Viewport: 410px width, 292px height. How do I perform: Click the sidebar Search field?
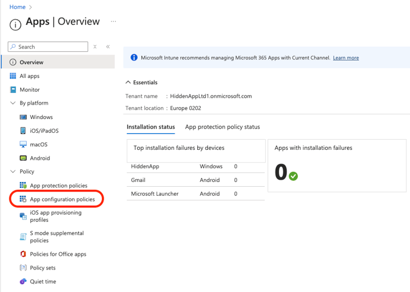click(48, 47)
